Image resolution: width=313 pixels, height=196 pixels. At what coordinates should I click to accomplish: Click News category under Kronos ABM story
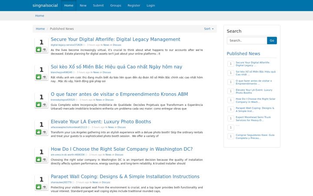[99, 100]
